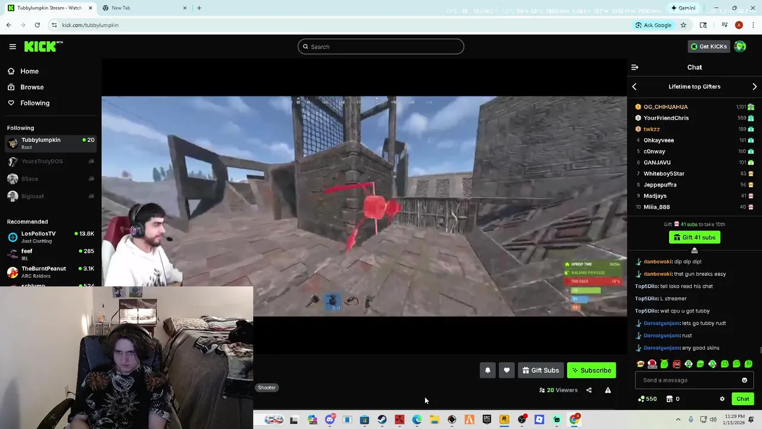Open the channel shop icon

(669, 399)
